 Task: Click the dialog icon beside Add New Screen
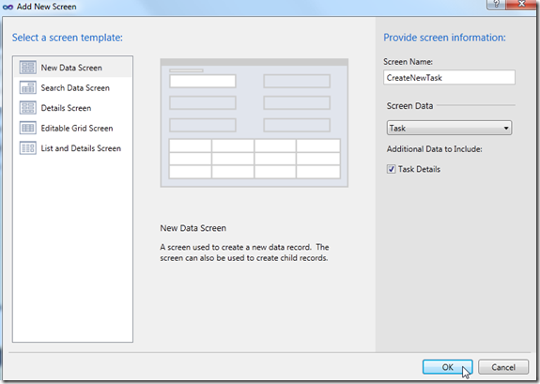point(8,7)
